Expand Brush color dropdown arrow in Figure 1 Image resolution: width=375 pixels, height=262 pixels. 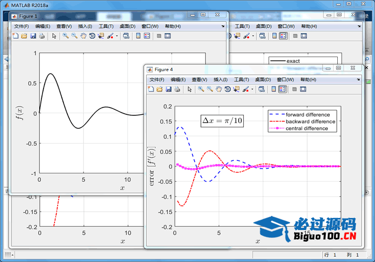pyautogui.click(x=117, y=36)
